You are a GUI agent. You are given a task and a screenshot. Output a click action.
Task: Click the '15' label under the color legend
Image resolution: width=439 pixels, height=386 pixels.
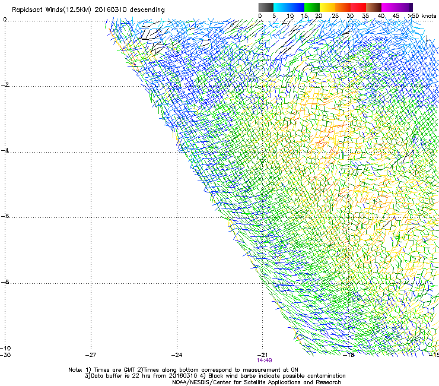(x=304, y=16)
